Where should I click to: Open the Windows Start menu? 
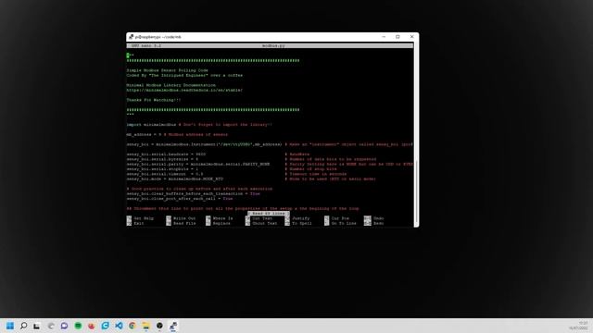click(10, 326)
